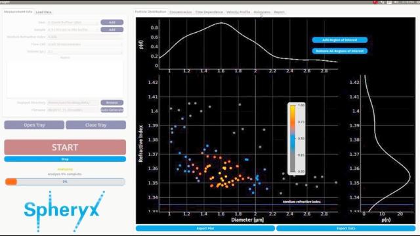Switch to the Time Dependence tab

point(209,12)
